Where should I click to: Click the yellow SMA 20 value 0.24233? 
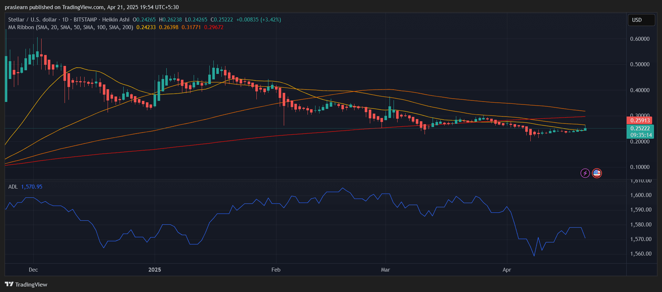point(146,27)
